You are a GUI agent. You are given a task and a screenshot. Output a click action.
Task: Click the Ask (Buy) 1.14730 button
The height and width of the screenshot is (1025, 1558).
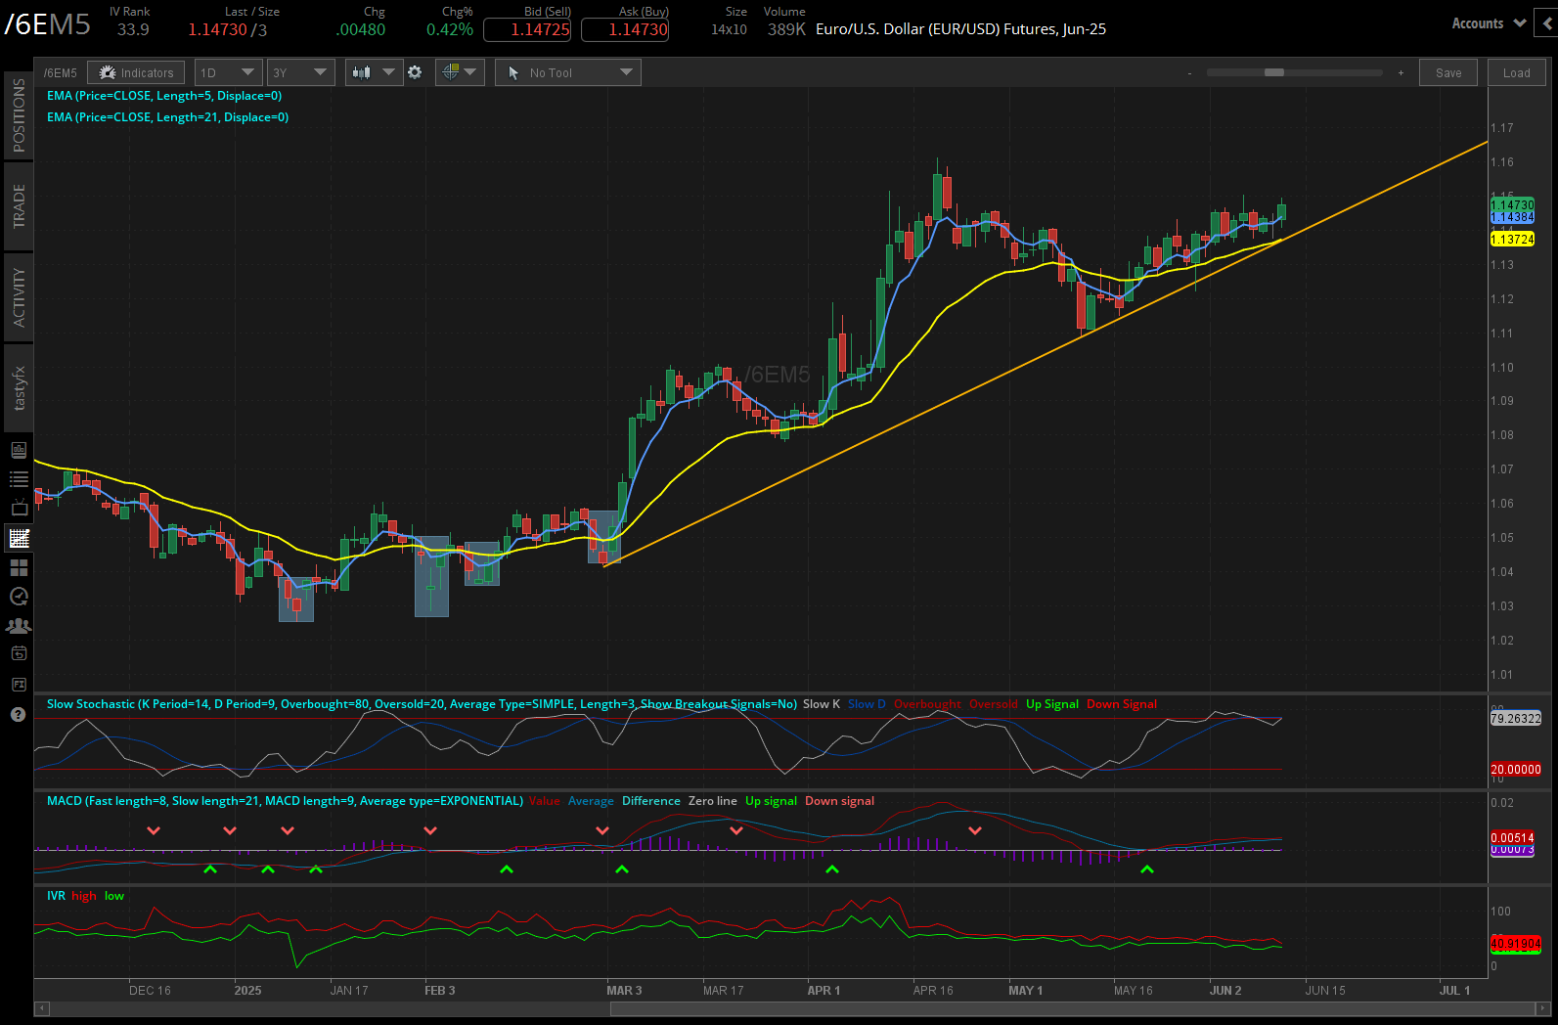click(625, 29)
